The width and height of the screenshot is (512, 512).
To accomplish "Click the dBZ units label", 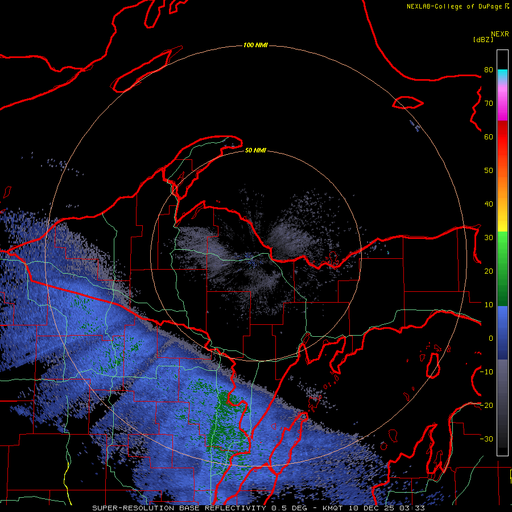I will point(483,39).
